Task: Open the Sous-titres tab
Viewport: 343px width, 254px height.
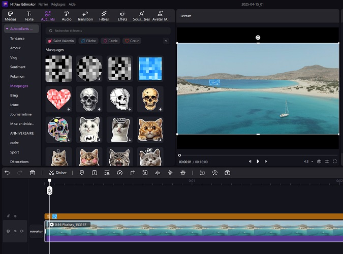Action: (141, 16)
